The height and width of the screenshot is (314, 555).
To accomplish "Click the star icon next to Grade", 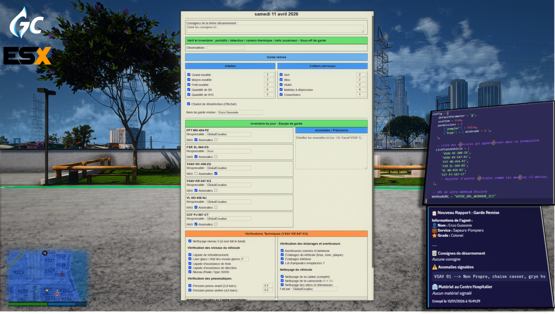I will (x=434, y=236).
